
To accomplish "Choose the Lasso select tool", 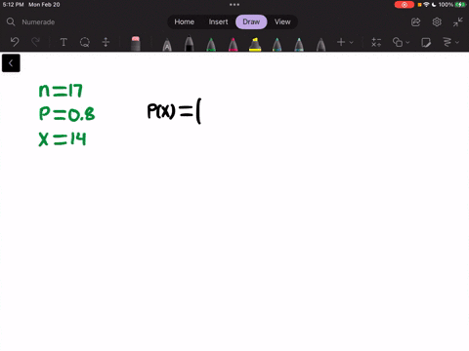I will [x=85, y=42].
